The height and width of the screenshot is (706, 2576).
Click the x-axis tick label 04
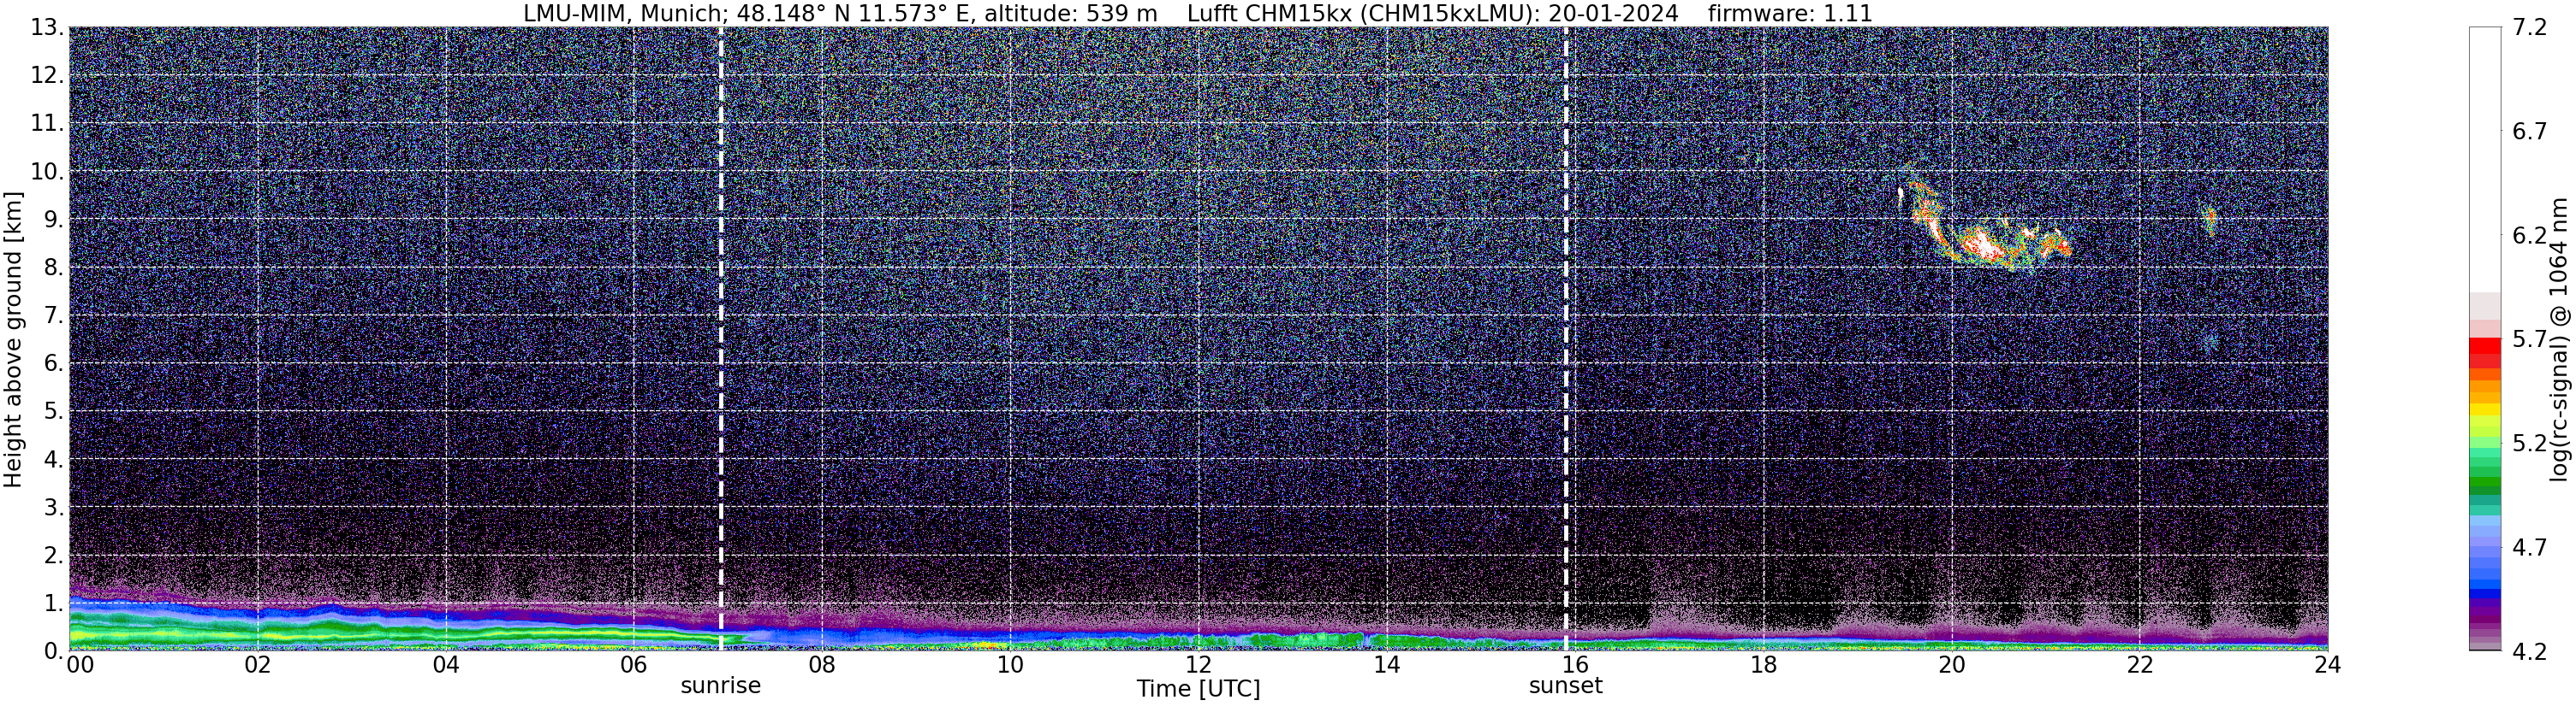click(x=445, y=665)
